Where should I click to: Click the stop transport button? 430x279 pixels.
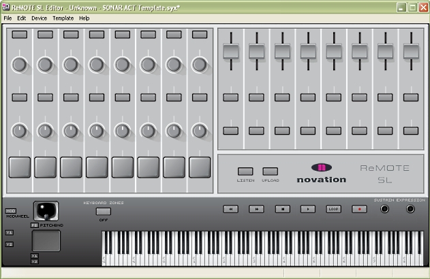point(282,209)
